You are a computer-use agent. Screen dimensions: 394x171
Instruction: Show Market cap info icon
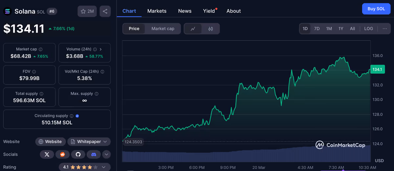tap(41, 49)
